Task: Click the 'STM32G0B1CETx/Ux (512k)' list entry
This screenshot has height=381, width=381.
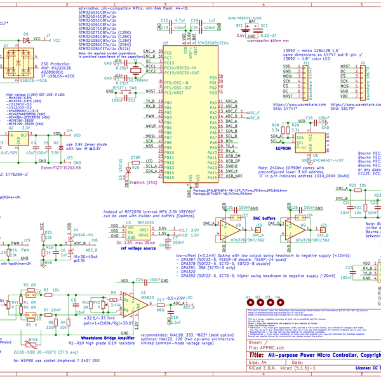Action: pyautogui.click(x=105, y=48)
